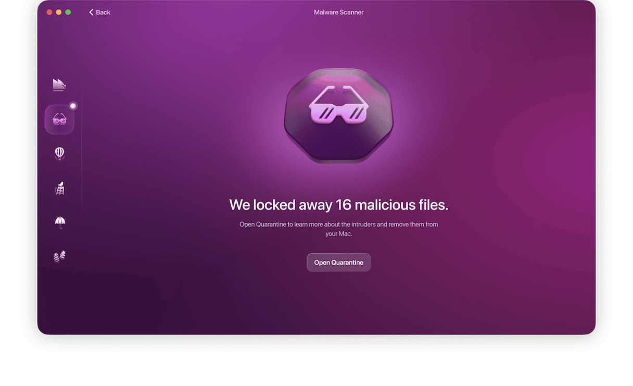Click the quarantine description paragraph
The height and width of the screenshot is (386, 633).
(x=339, y=229)
